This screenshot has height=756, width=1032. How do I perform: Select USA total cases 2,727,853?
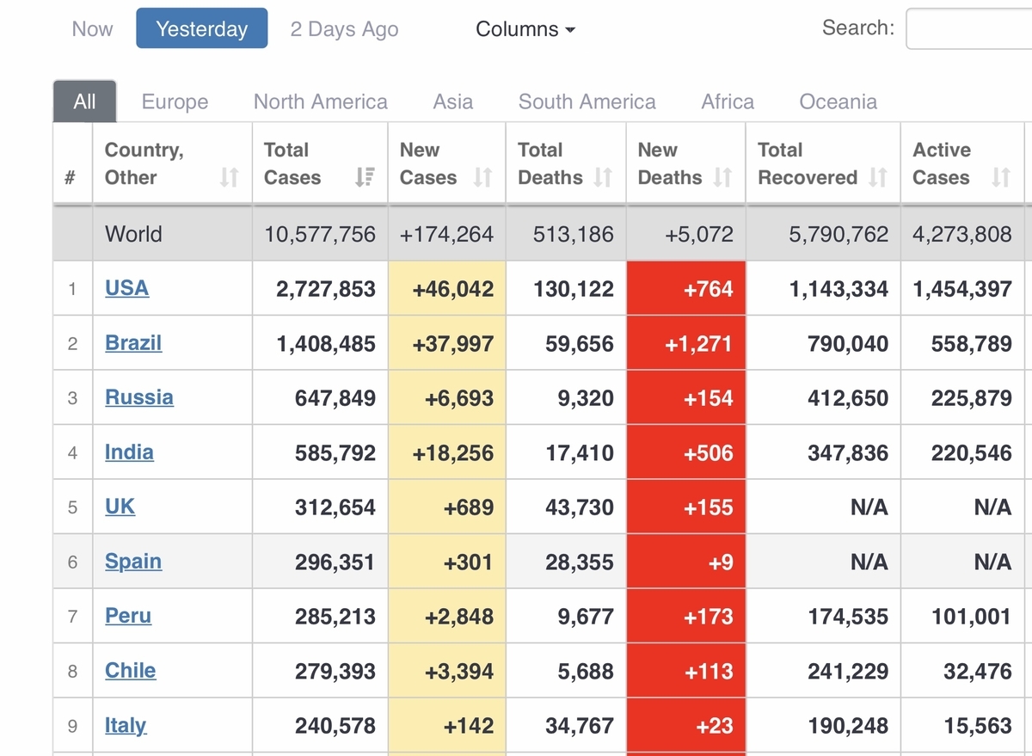pos(326,289)
